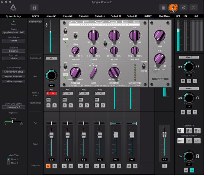Select Mixer 1 radio in Mixer View
The height and width of the screenshot is (175, 204).
(9, 159)
